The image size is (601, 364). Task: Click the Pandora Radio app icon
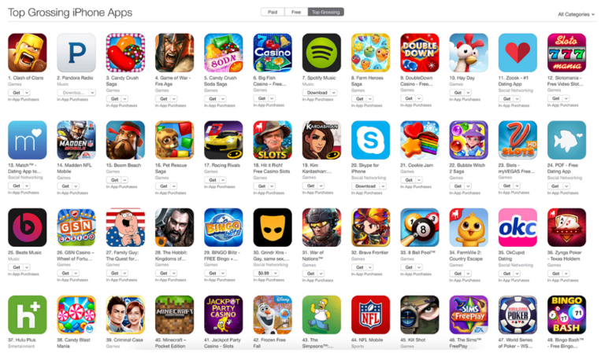pyautogui.click(x=76, y=53)
